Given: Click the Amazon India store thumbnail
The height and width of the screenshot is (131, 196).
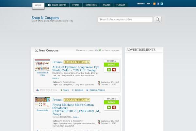Looking at the screenshot, I should click(42, 103).
